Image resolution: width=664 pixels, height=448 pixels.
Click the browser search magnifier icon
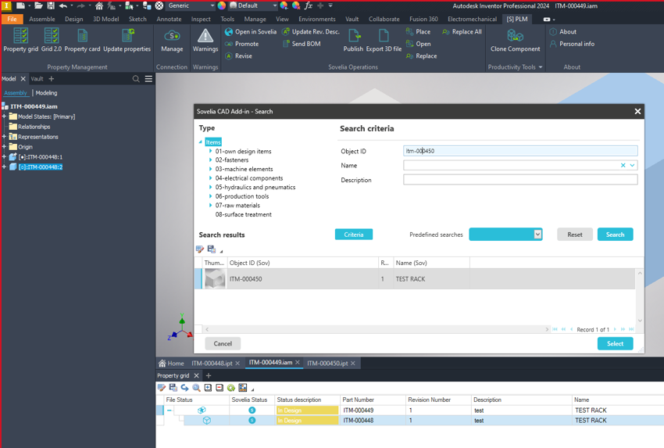point(136,79)
